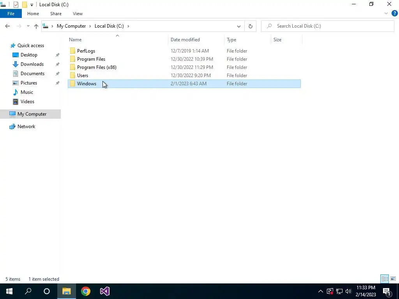The image size is (399, 299).
Task: Open the network tray icon
Action: click(339, 291)
